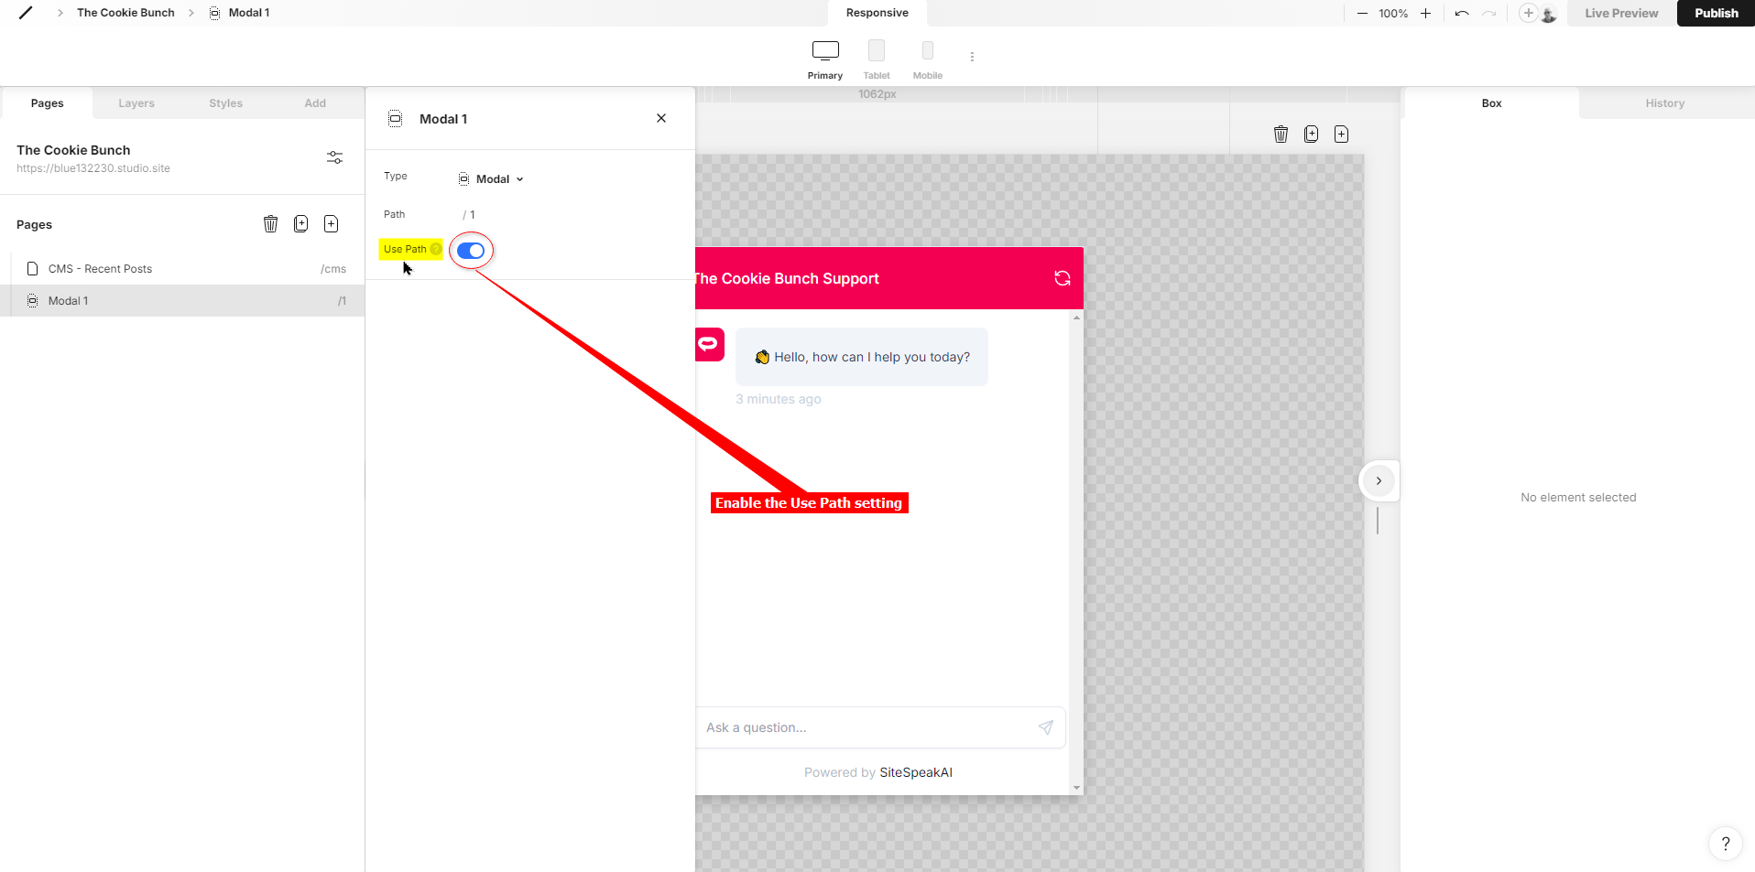
Task: Open the breakpoint options three-dot menu
Action: pos(972,57)
